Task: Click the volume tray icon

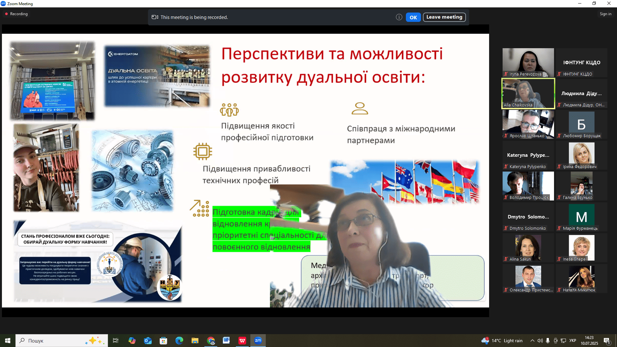Action: tap(540, 341)
